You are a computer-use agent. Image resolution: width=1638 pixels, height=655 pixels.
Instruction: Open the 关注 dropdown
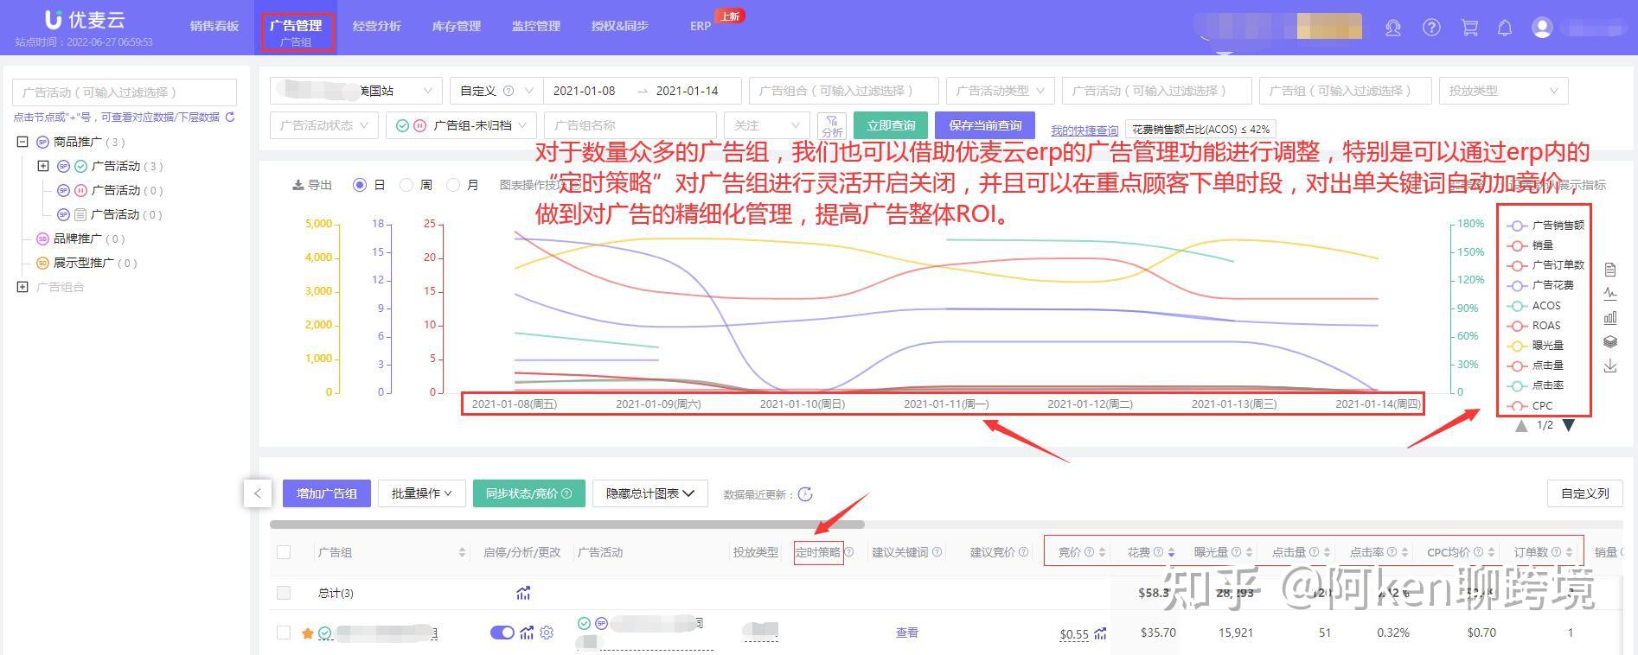tap(767, 125)
